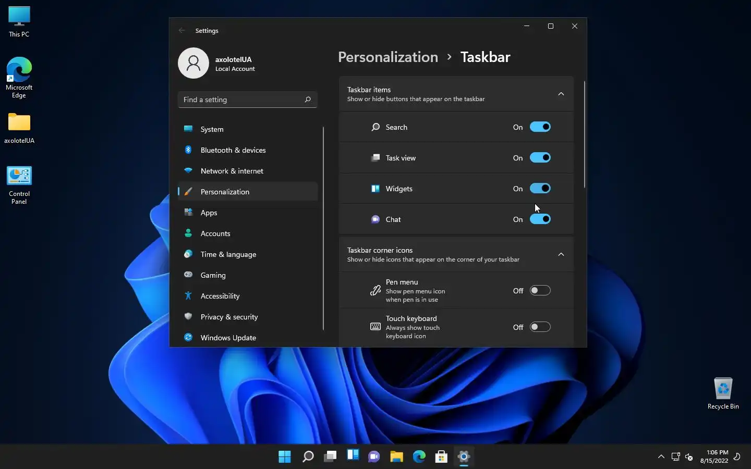Image resolution: width=751 pixels, height=469 pixels.
Task: Show hidden system tray icons
Action: pos(661,456)
